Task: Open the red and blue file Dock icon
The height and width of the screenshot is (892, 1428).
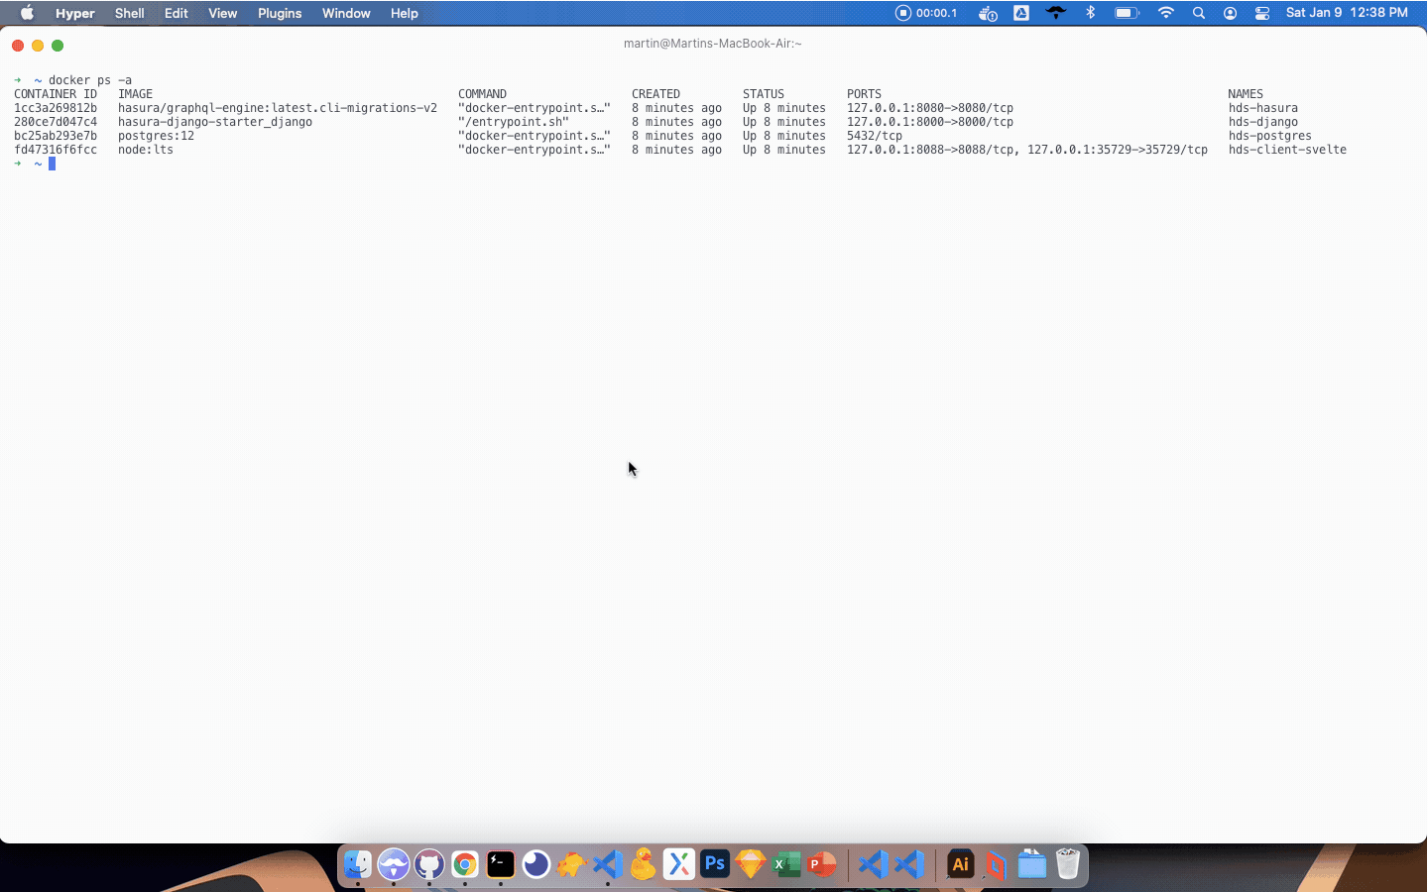Action: click(x=996, y=864)
